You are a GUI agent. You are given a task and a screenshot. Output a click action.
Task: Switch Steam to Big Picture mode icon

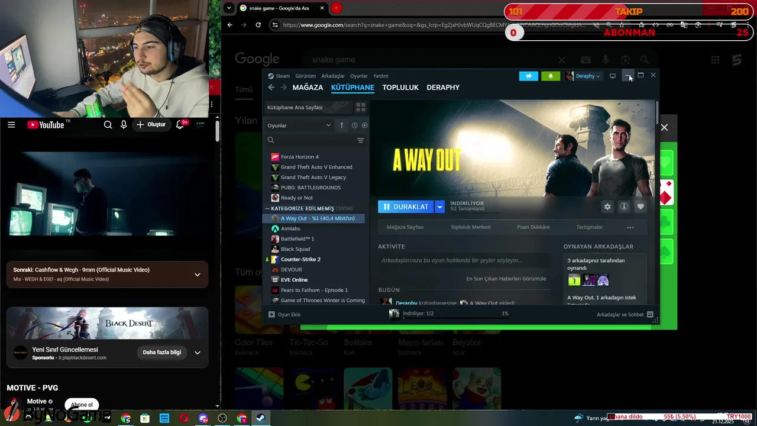click(x=613, y=76)
